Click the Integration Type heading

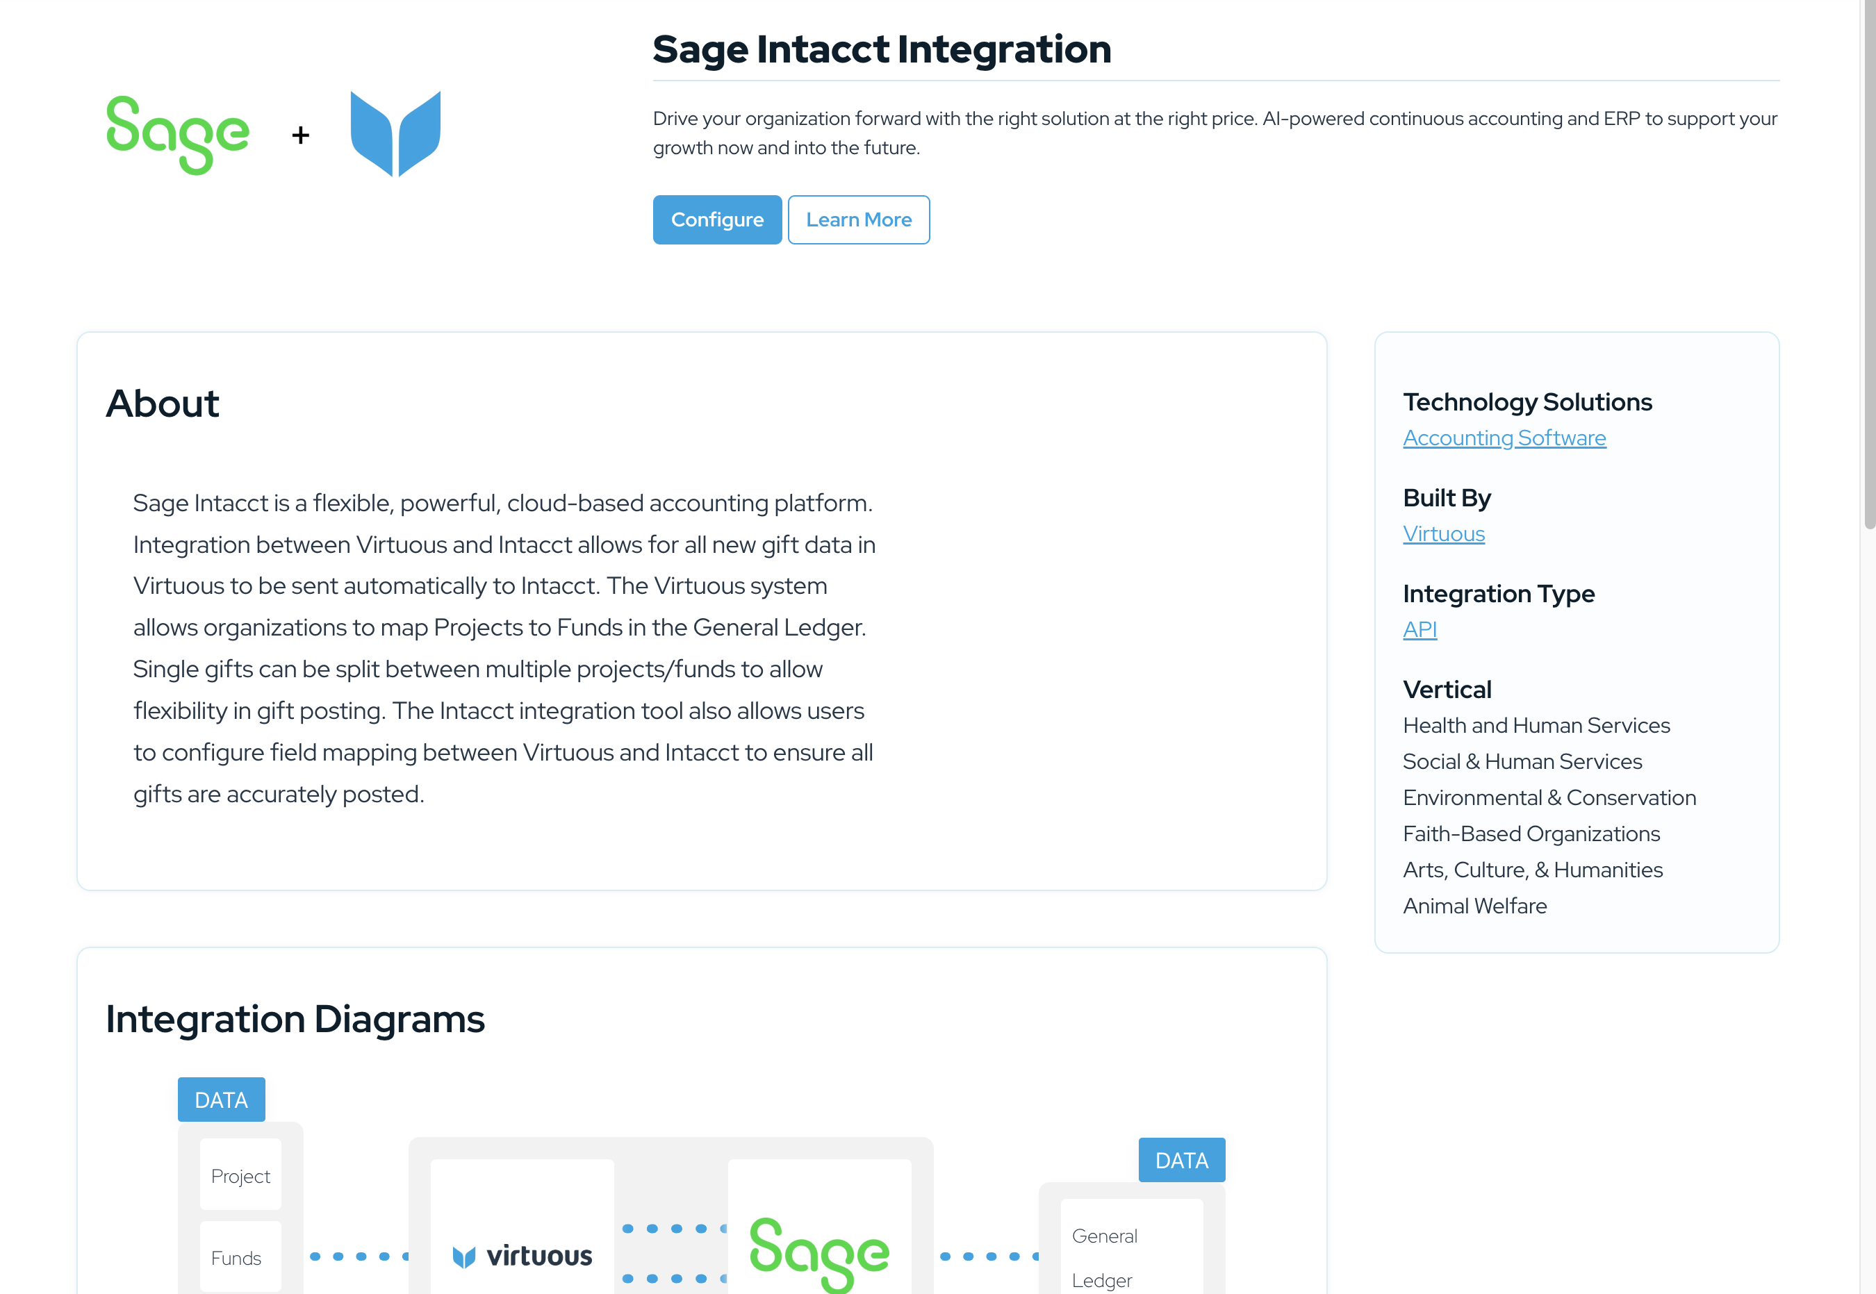(x=1498, y=593)
